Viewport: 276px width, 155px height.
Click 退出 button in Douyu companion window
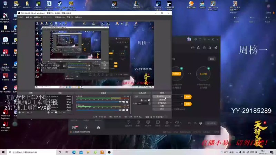(x=212, y=59)
